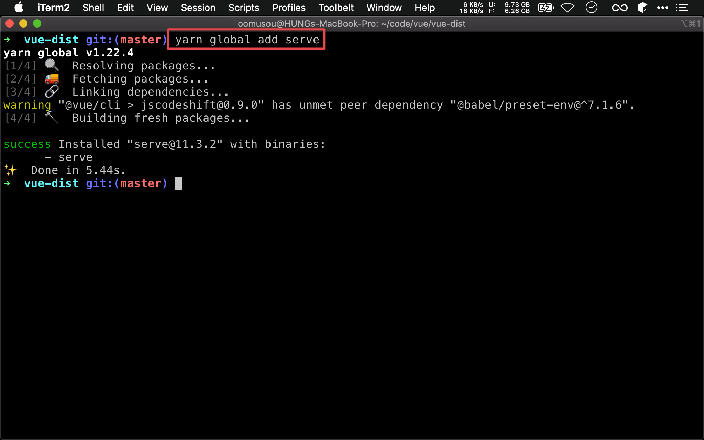Click the Scripts menu item
Viewport: 704px width, 440px height.
click(x=243, y=8)
